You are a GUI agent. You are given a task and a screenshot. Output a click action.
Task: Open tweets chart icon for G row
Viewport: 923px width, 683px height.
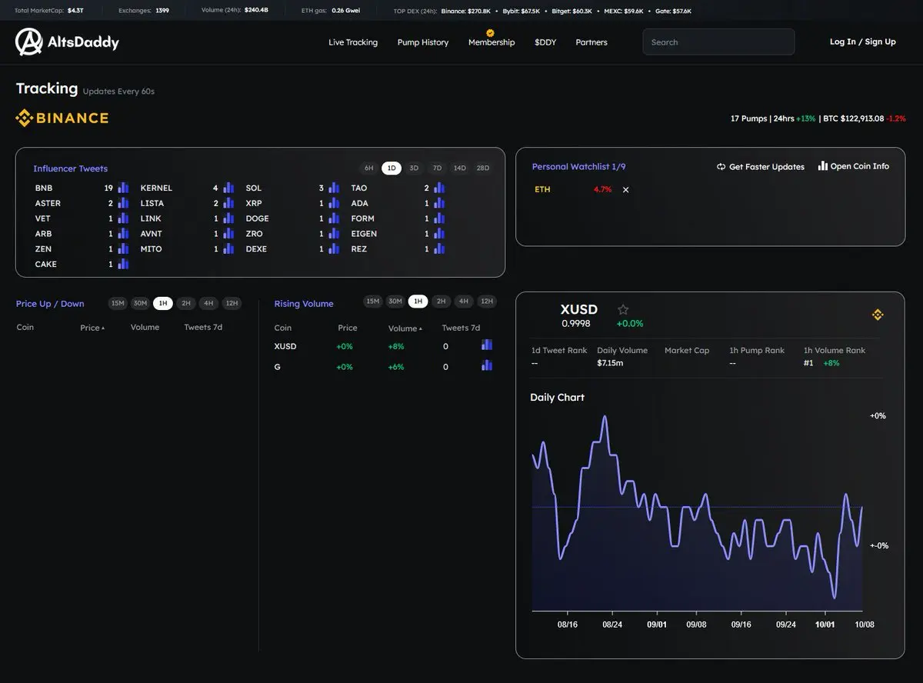tap(487, 365)
